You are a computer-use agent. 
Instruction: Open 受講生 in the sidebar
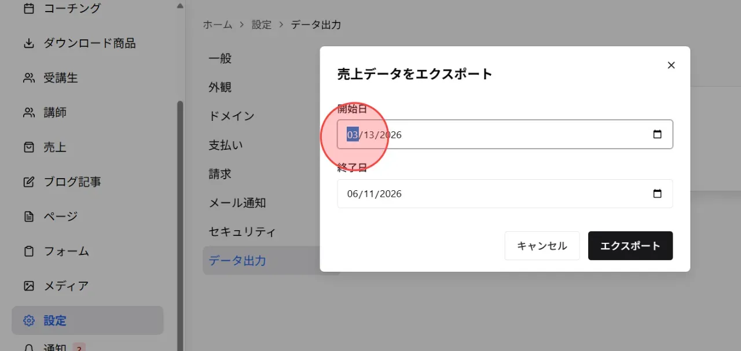pos(61,78)
